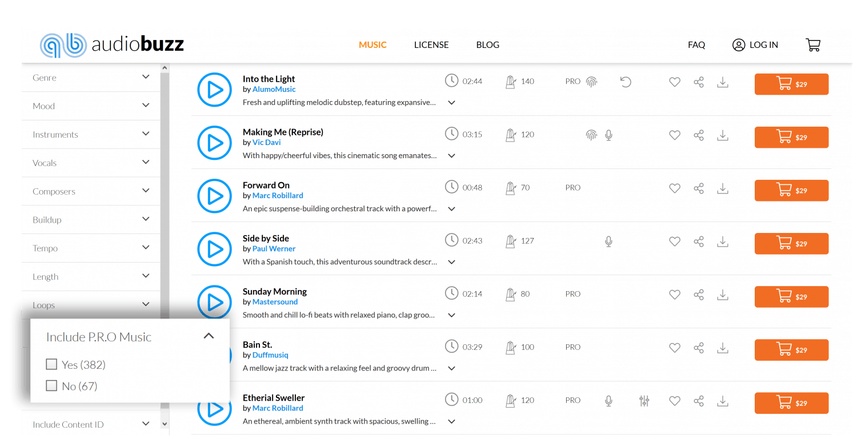Open the shopping cart in the header

tap(813, 45)
